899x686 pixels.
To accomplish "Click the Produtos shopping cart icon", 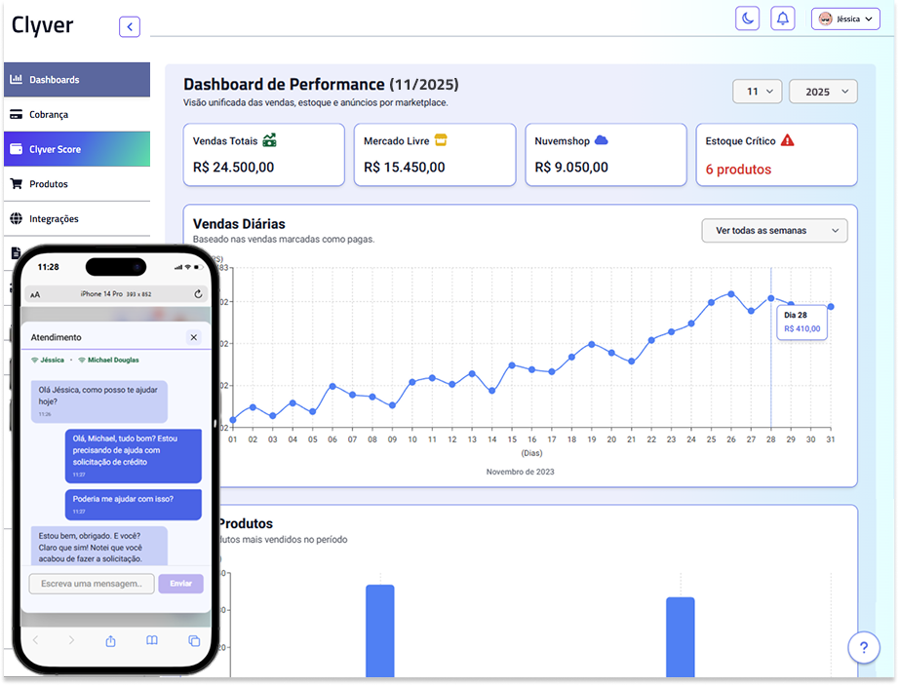I will click(x=16, y=184).
